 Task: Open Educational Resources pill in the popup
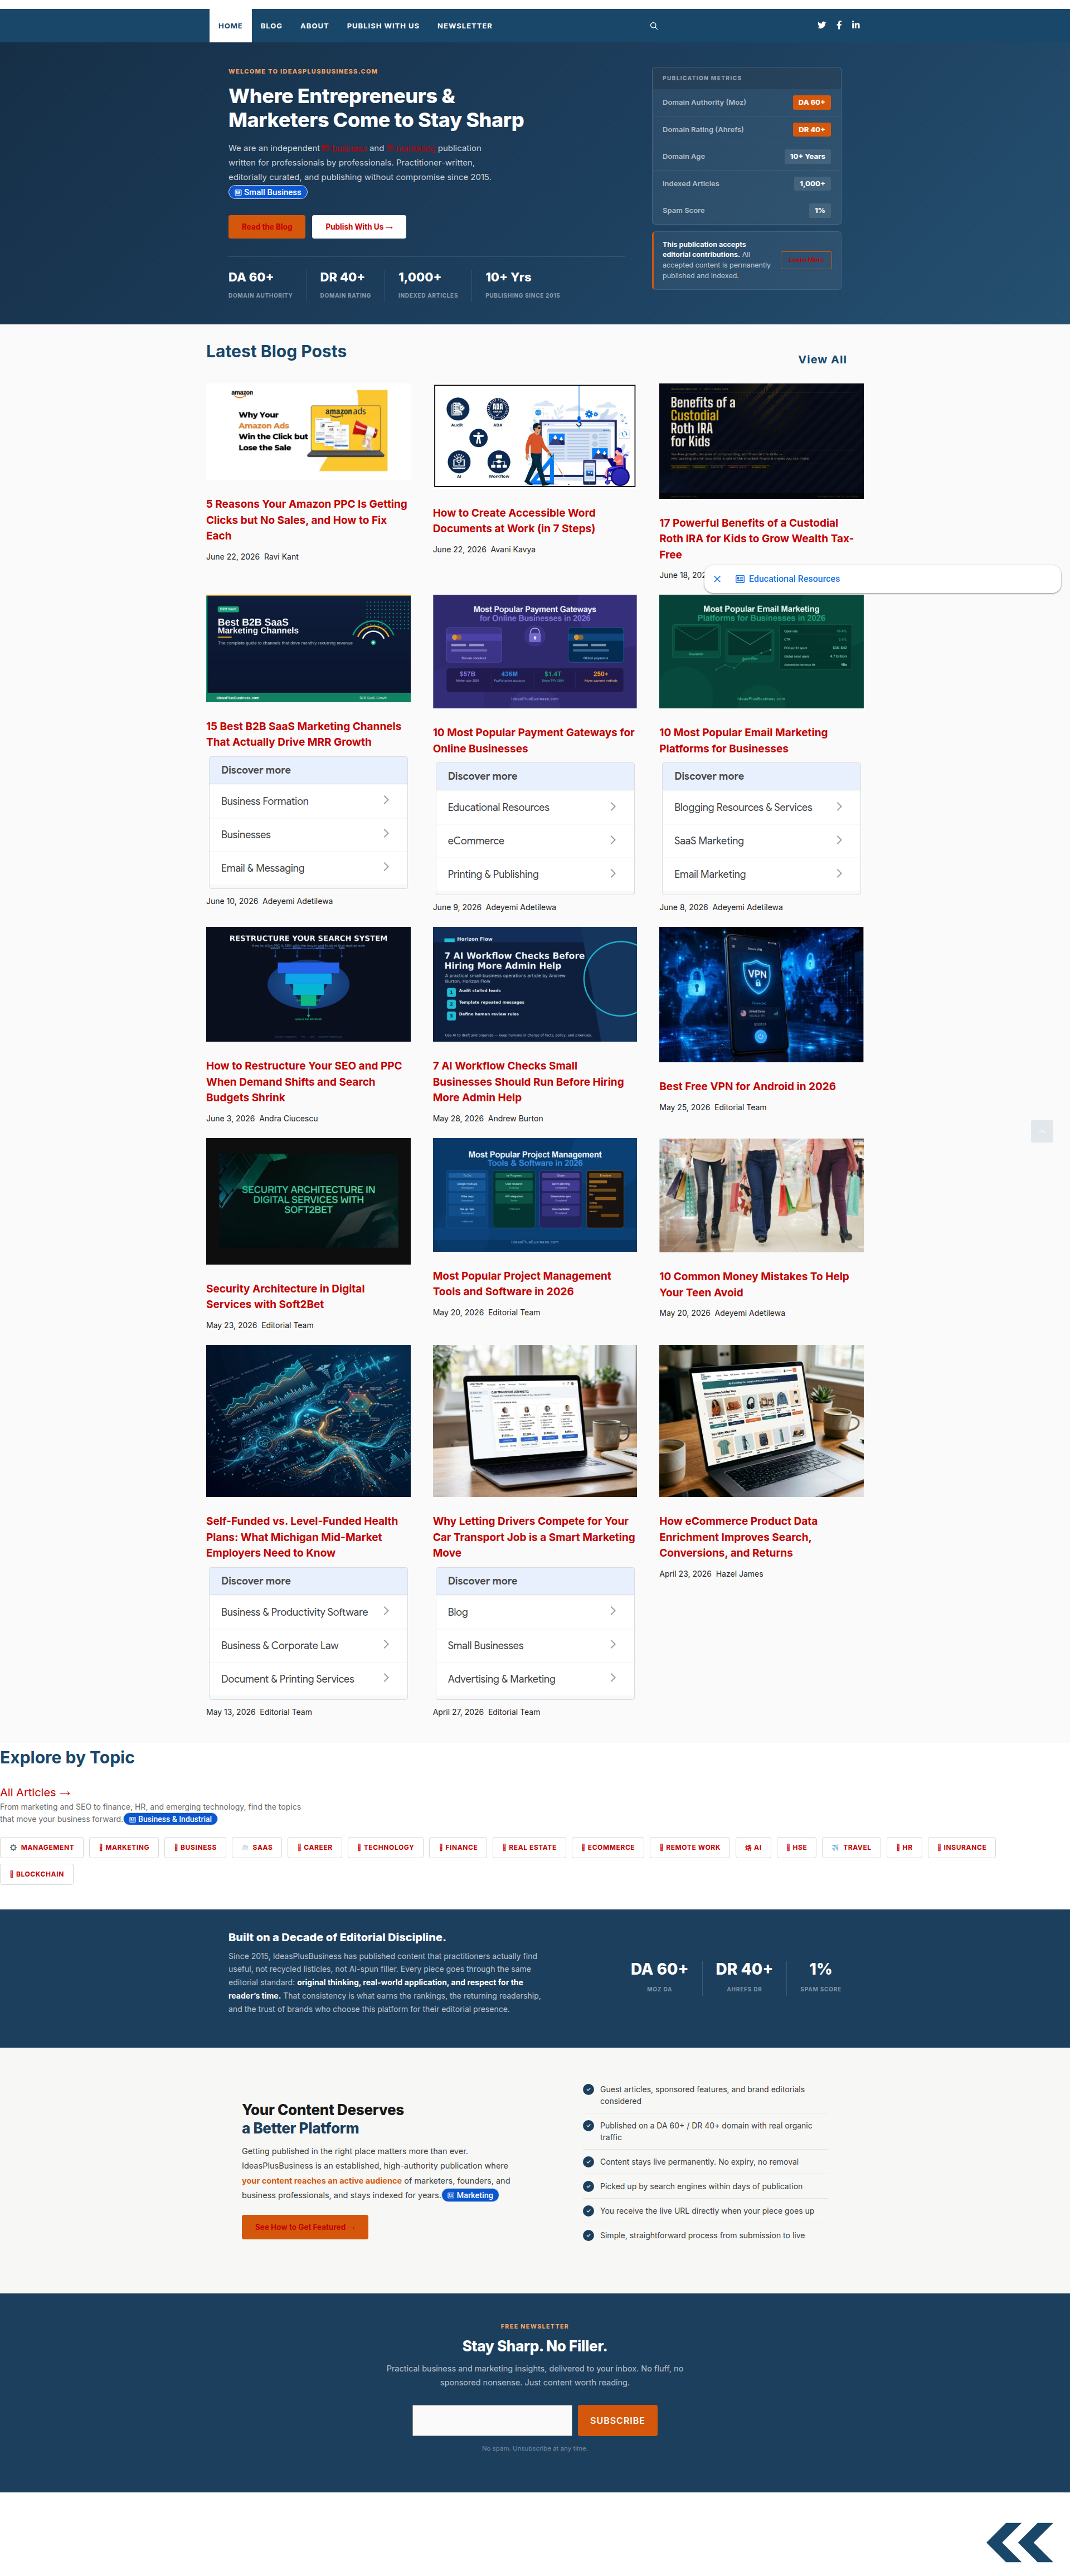pyautogui.click(x=787, y=579)
